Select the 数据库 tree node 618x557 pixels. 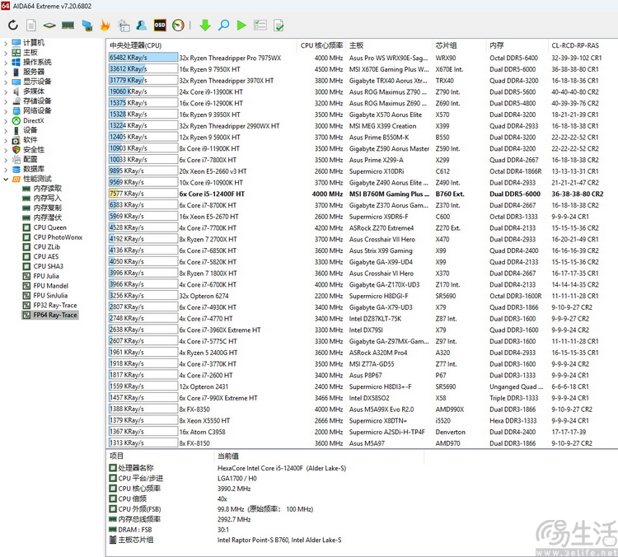click(x=28, y=169)
